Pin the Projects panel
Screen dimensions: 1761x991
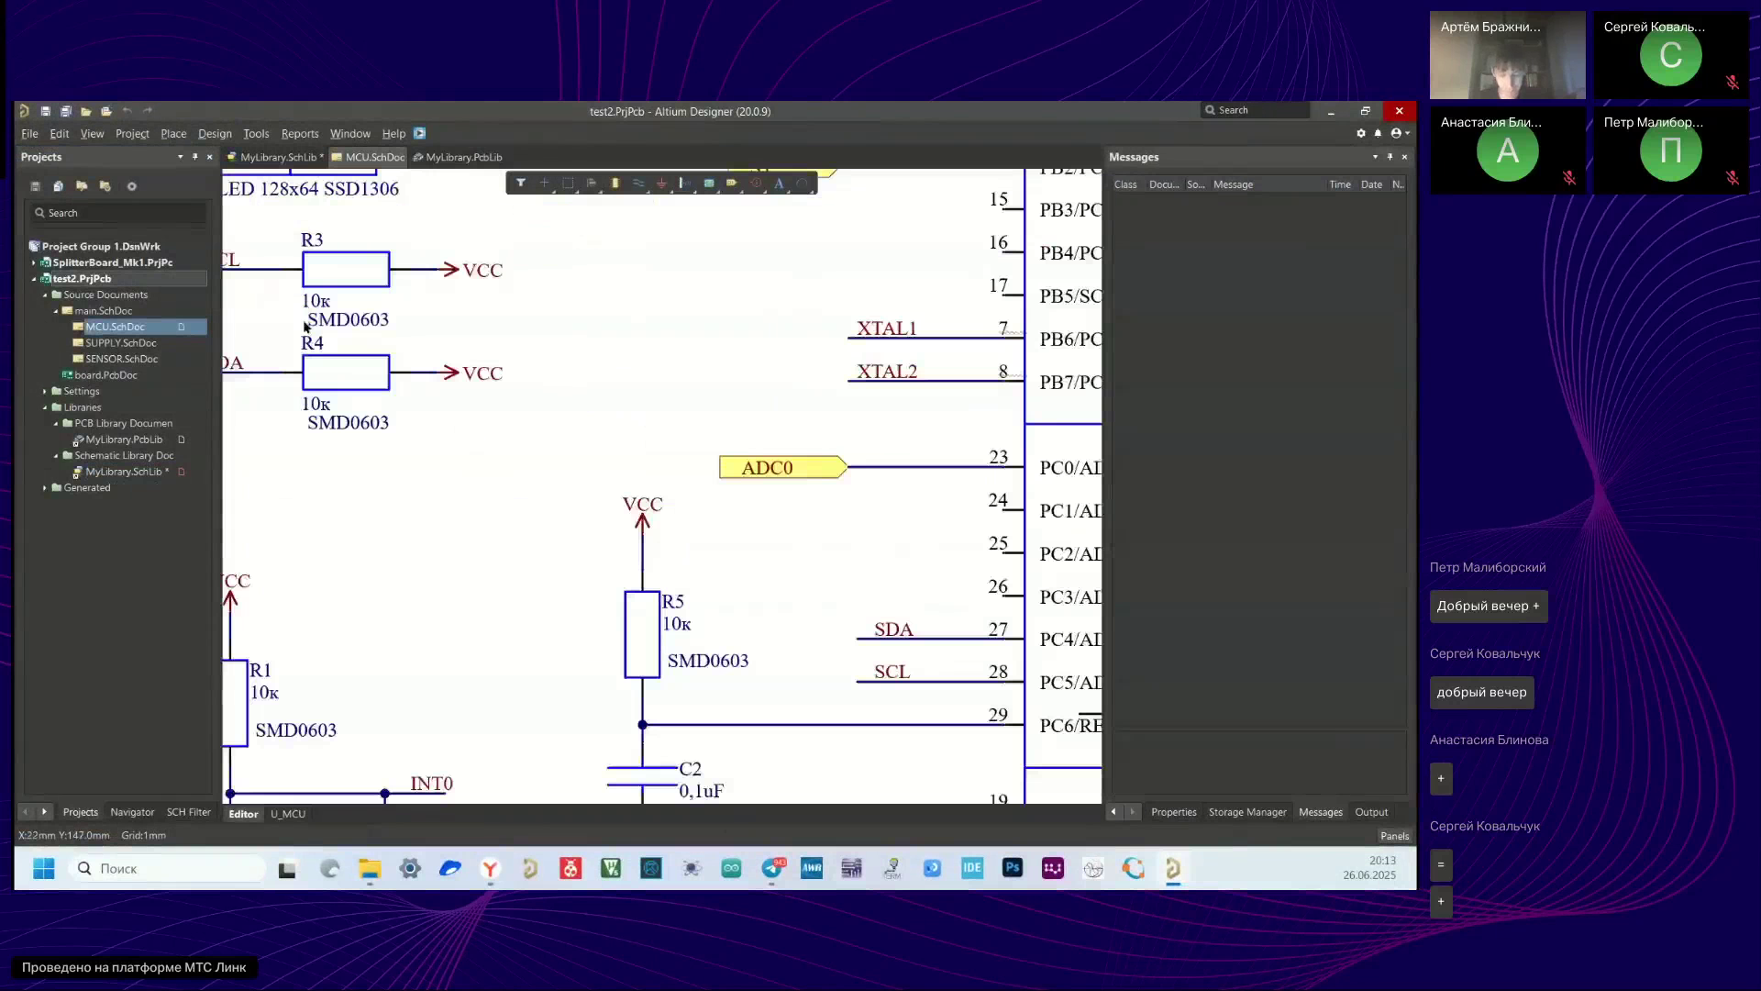click(x=194, y=157)
